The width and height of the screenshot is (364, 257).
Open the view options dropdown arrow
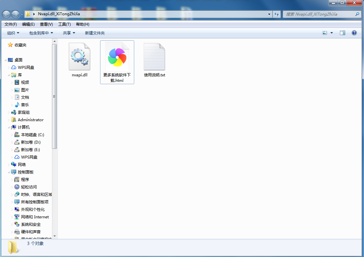pos(331,33)
